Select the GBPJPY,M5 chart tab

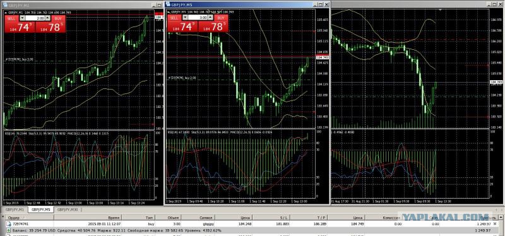(40, 209)
